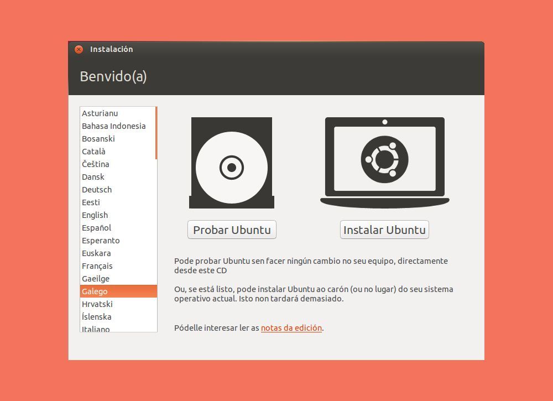Pick Français from the list
This screenshot has width=553, height=401.
(x=118, y=265)
